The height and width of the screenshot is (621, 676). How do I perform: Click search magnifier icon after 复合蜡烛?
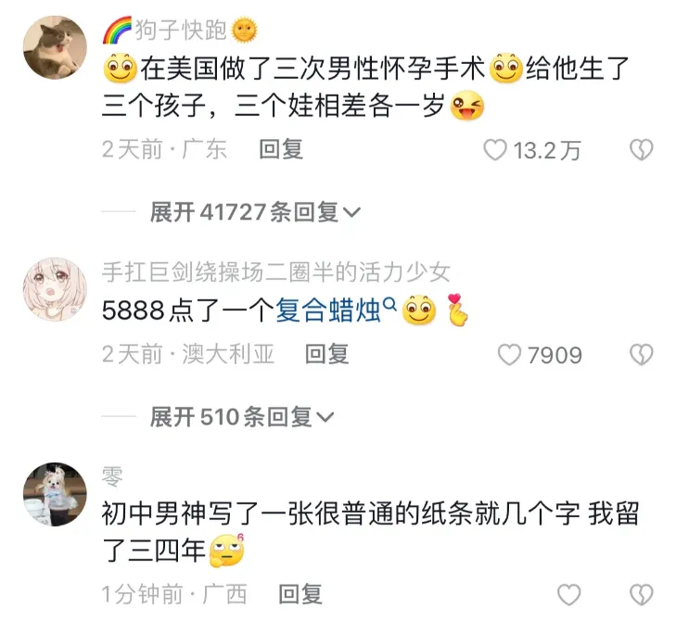(x=389, y=304)
